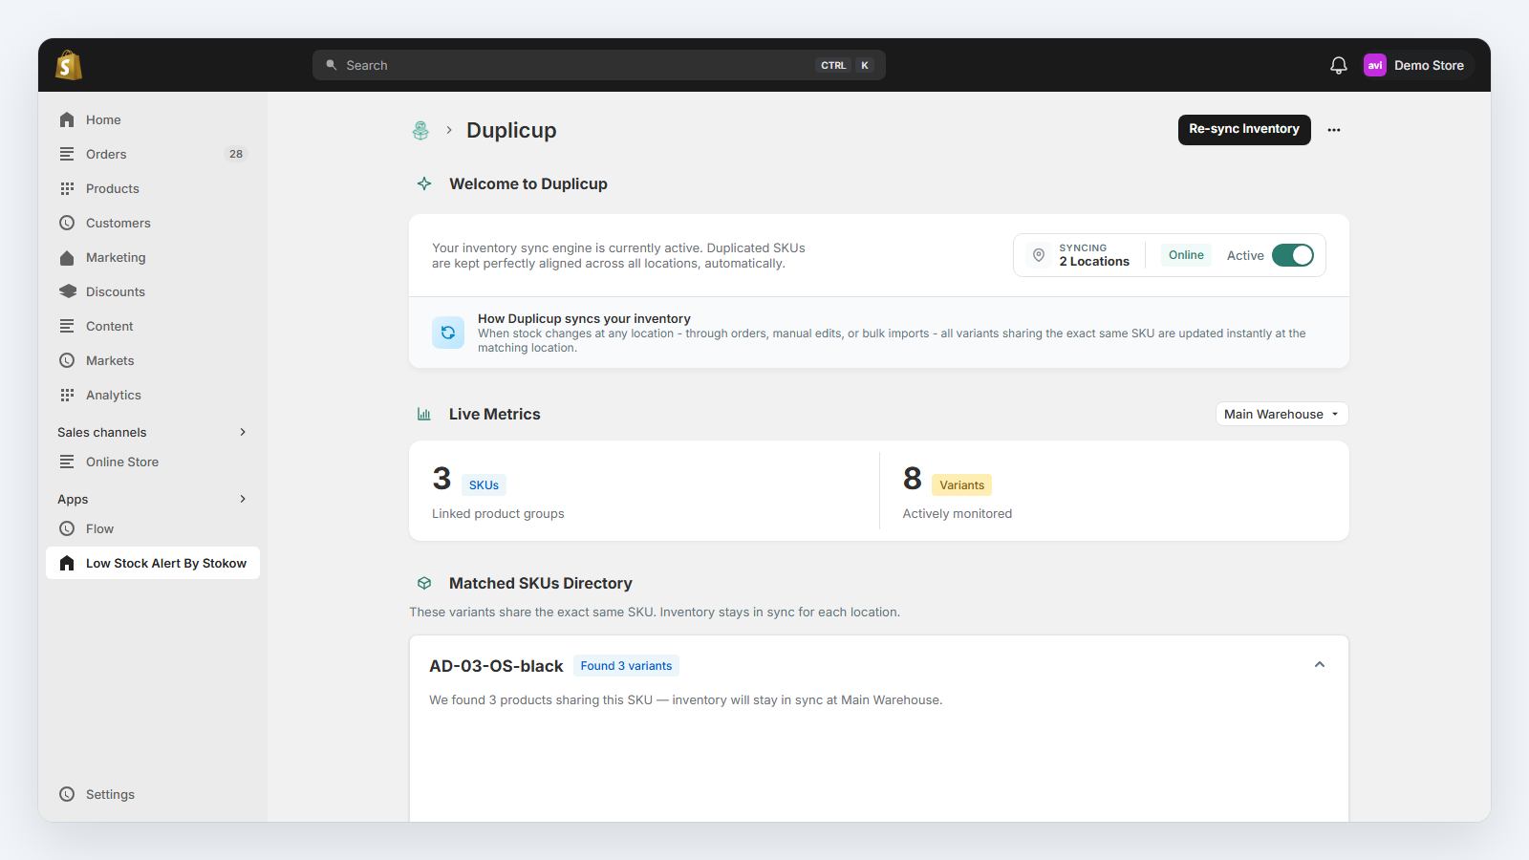Image resolution: width=1529 pixels, height=860 pixels.
Task: Open Markets menu item
Action: [153, 360]
